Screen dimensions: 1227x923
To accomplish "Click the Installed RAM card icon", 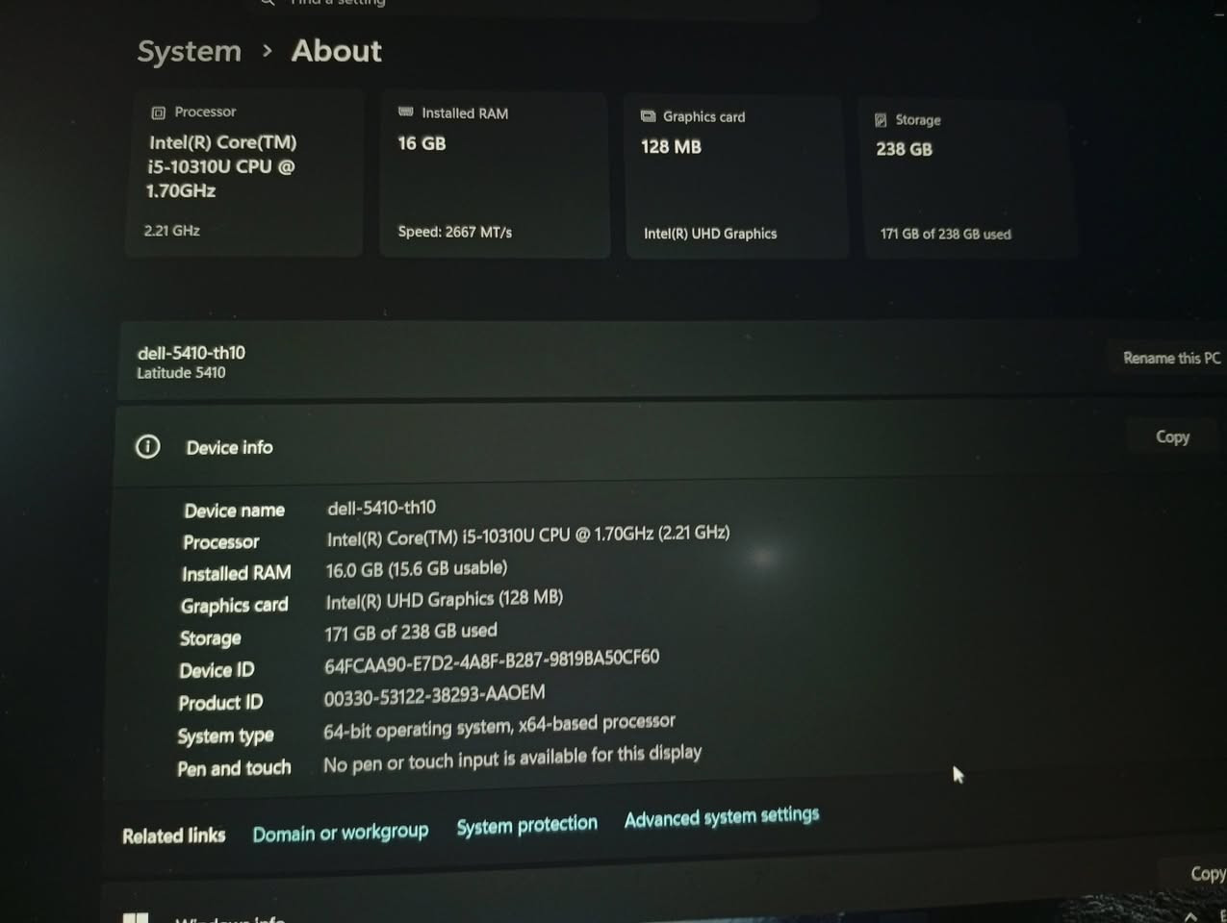I will pos(405,112).
